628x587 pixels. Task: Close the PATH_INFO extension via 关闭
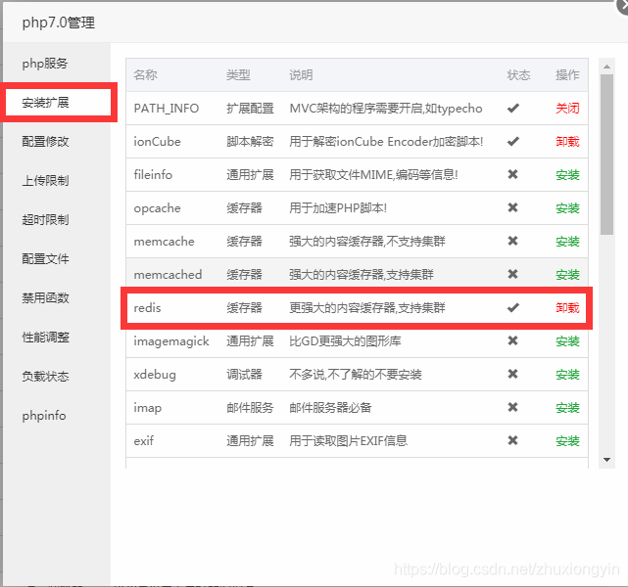pos(567,109)
